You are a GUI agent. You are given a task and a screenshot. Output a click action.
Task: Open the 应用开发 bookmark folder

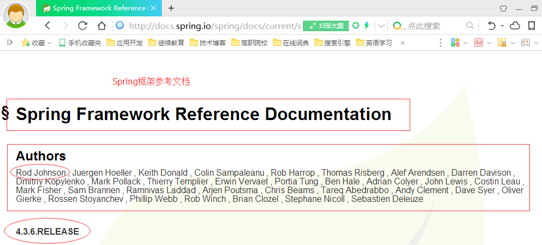[125, 43]
